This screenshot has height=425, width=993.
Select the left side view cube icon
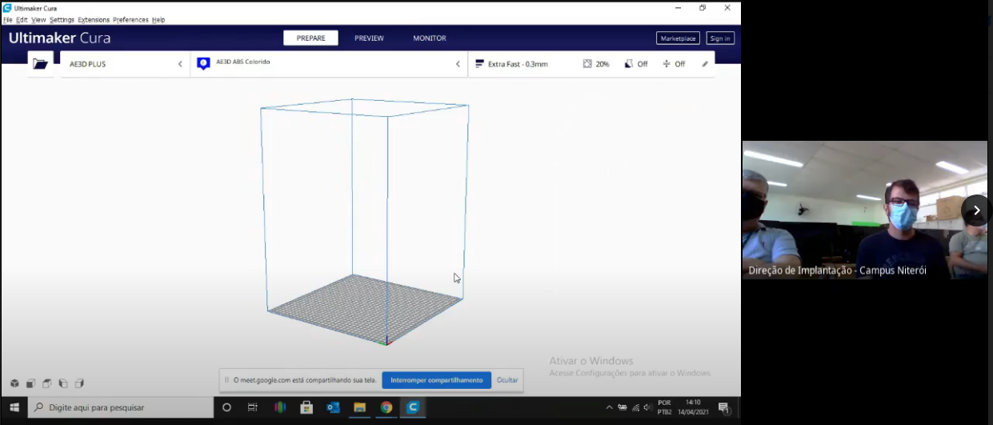tap(63, 383)
